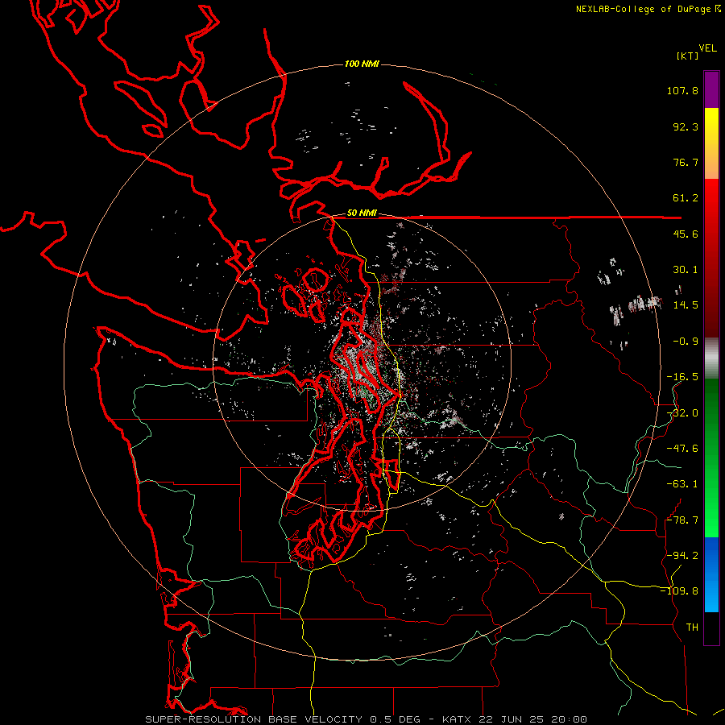
Task: Click the 76.7 legend value
Action: click(x=686, y=162)
